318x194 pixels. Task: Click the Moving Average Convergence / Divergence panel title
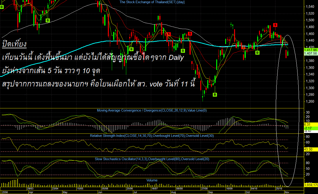click(x=152, y=110)
